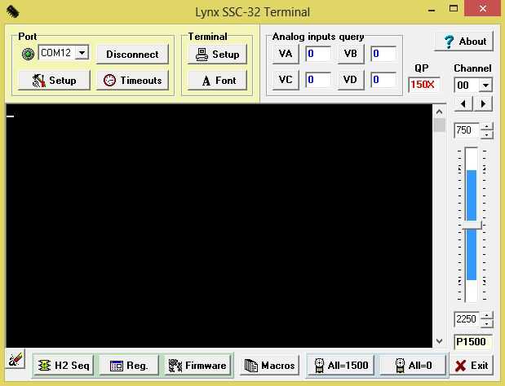This screenshot has height=386, width=505.
Task: Query the VC analog input
Action: coord(286,79)
